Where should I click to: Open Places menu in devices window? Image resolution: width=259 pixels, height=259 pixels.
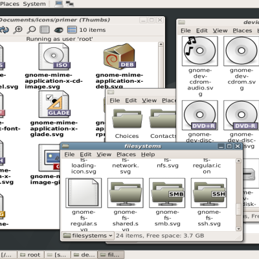[x=242, y=30]
